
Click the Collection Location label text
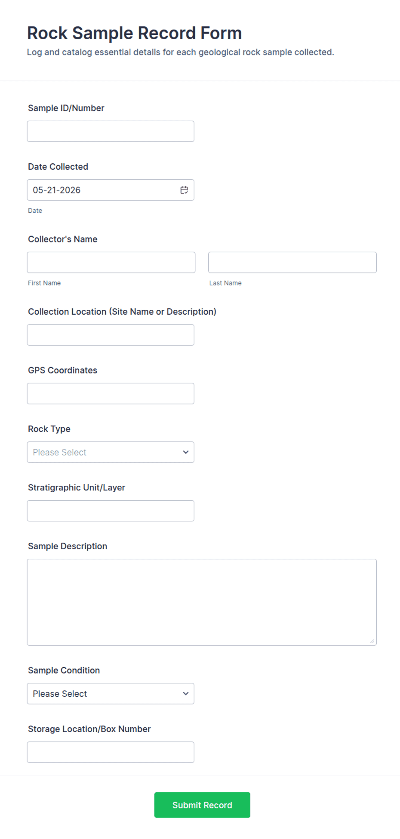pyautogui.click(x=122, y=312)
